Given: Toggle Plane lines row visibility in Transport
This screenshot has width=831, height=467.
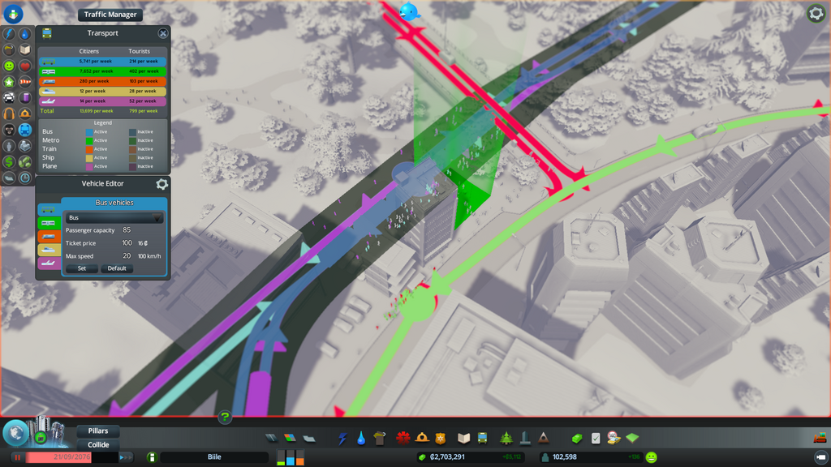Looking at the screenshot, I should [101, 101].
